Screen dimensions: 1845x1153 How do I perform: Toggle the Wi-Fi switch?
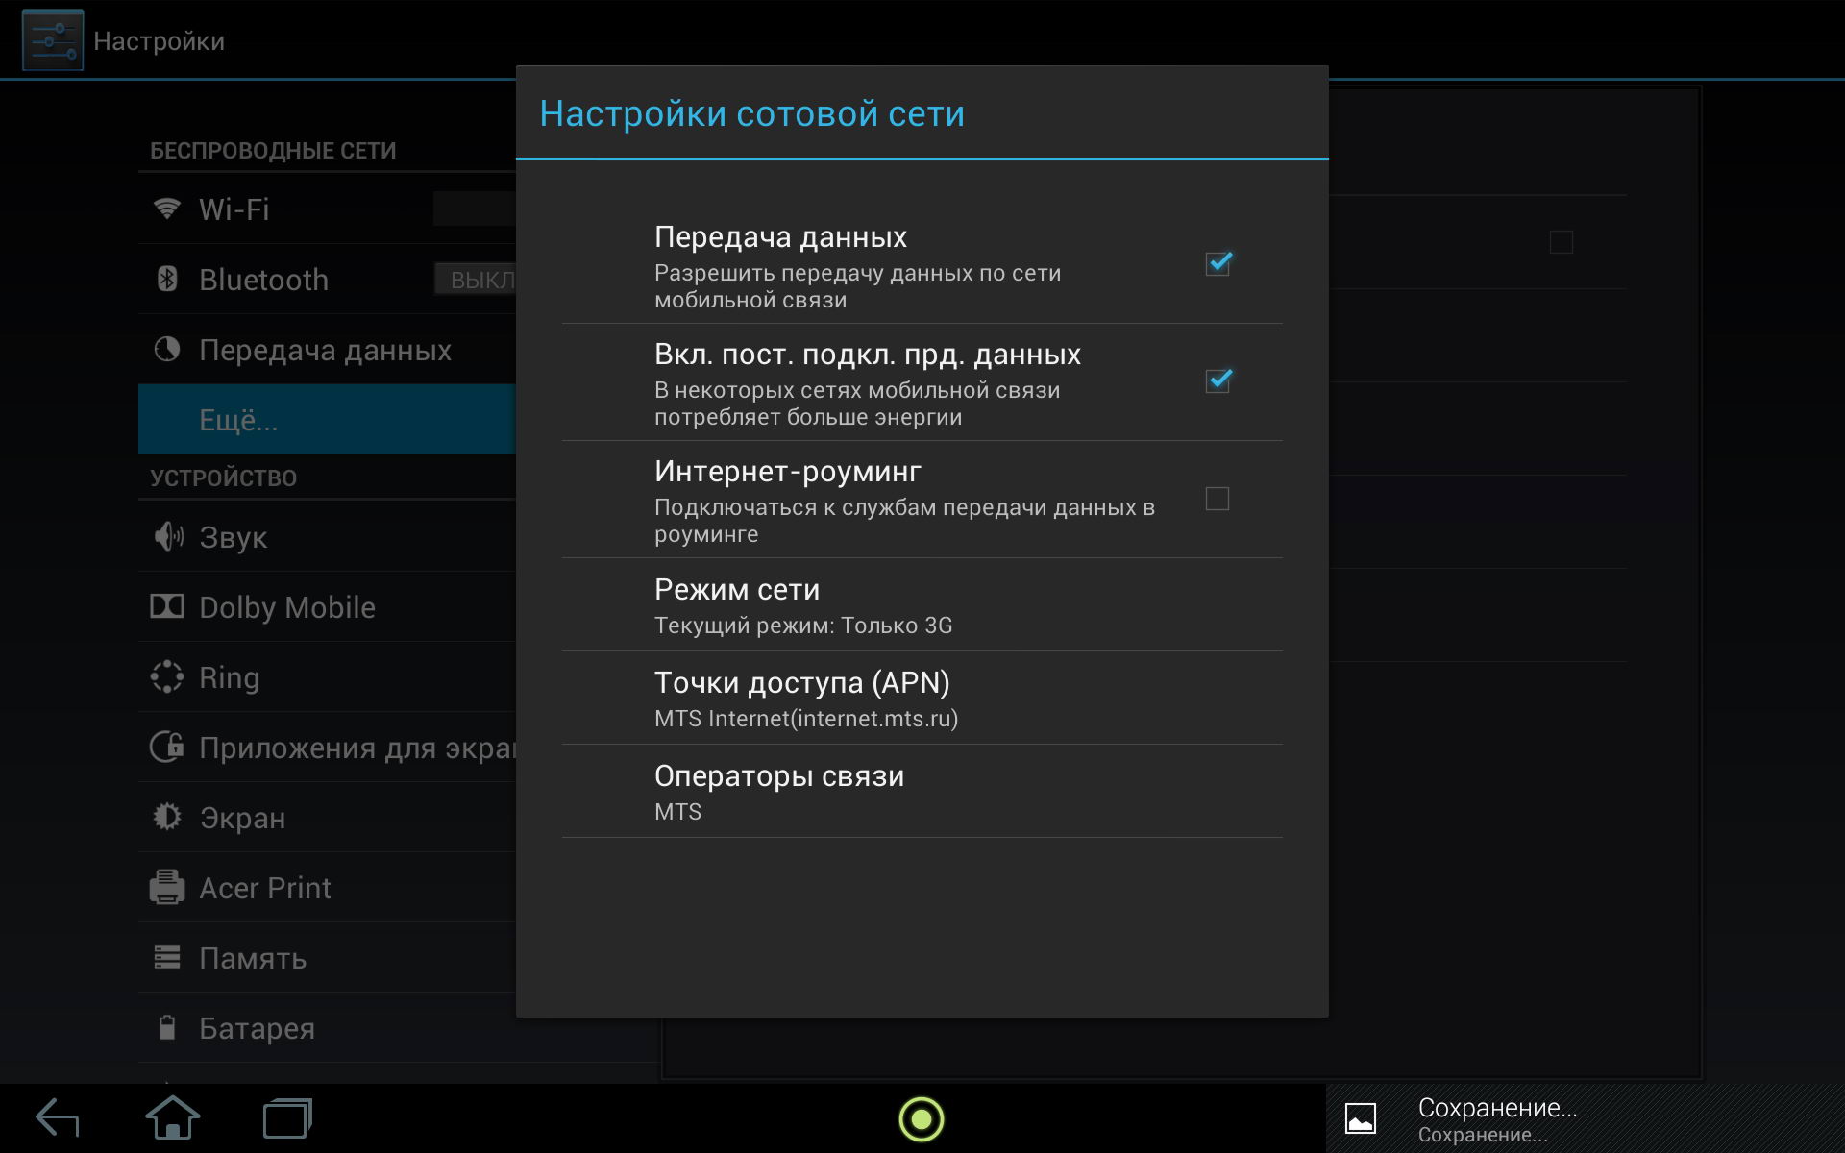pyautogui.click(x=476, y=209)
